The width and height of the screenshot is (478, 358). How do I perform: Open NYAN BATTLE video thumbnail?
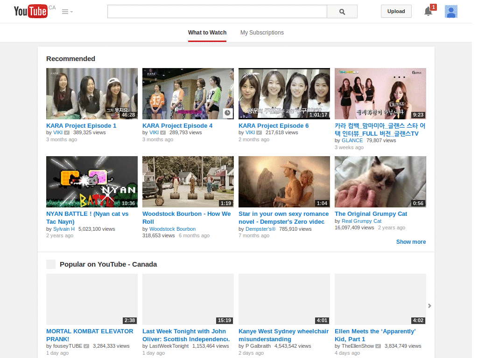[92, 182]
